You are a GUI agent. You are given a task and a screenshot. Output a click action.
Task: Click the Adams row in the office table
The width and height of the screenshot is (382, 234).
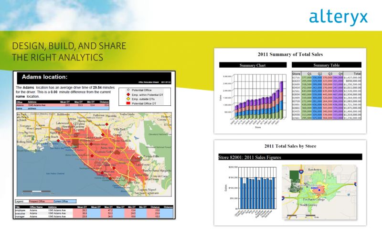(63, 105)
